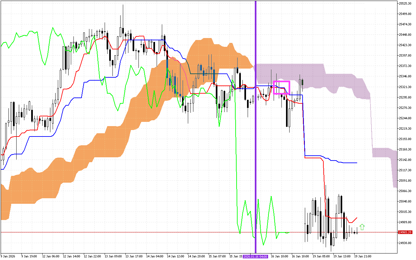Click the 13 Jan 17:00 time label

pyautogui.click(x=134, y=256)
